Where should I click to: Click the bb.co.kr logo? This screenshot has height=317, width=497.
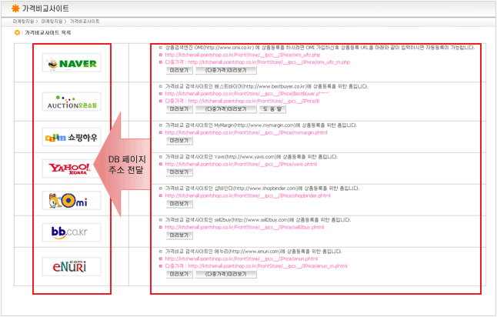(x=72, y=232)
